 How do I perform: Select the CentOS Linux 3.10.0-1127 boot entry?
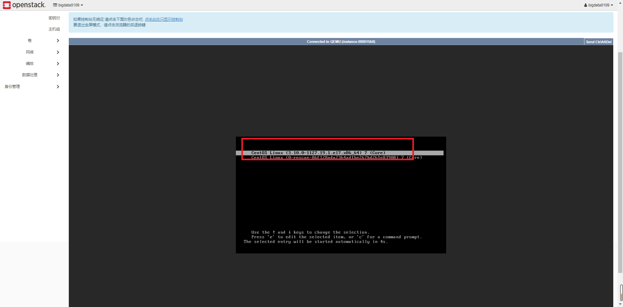coord(339,153)
